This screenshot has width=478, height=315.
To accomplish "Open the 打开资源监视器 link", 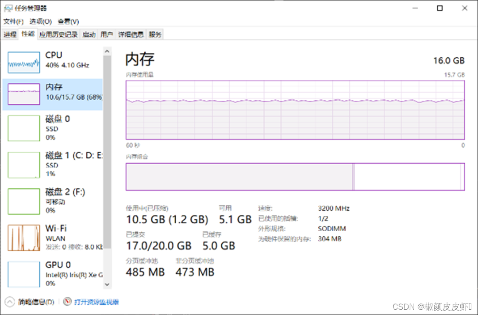I will click(96, 302).
